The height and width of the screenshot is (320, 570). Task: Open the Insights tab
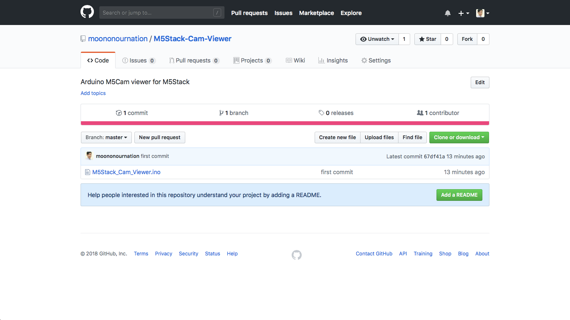click(333, 60)
